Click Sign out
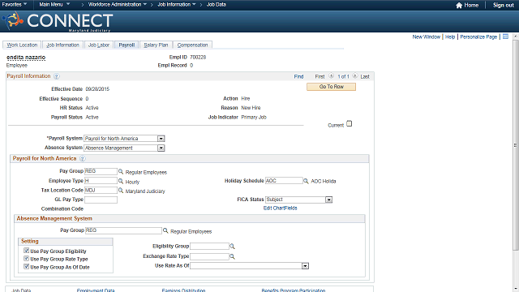Viewport: 519px width, 292px height. [x=503, y=6]
